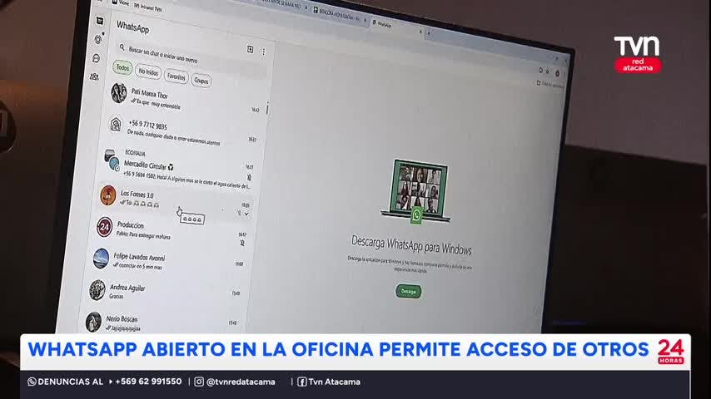This screenshot has width=711, height=399.
Task: Click Pati Mama Thor profile picture
Action: pos(119,93)
